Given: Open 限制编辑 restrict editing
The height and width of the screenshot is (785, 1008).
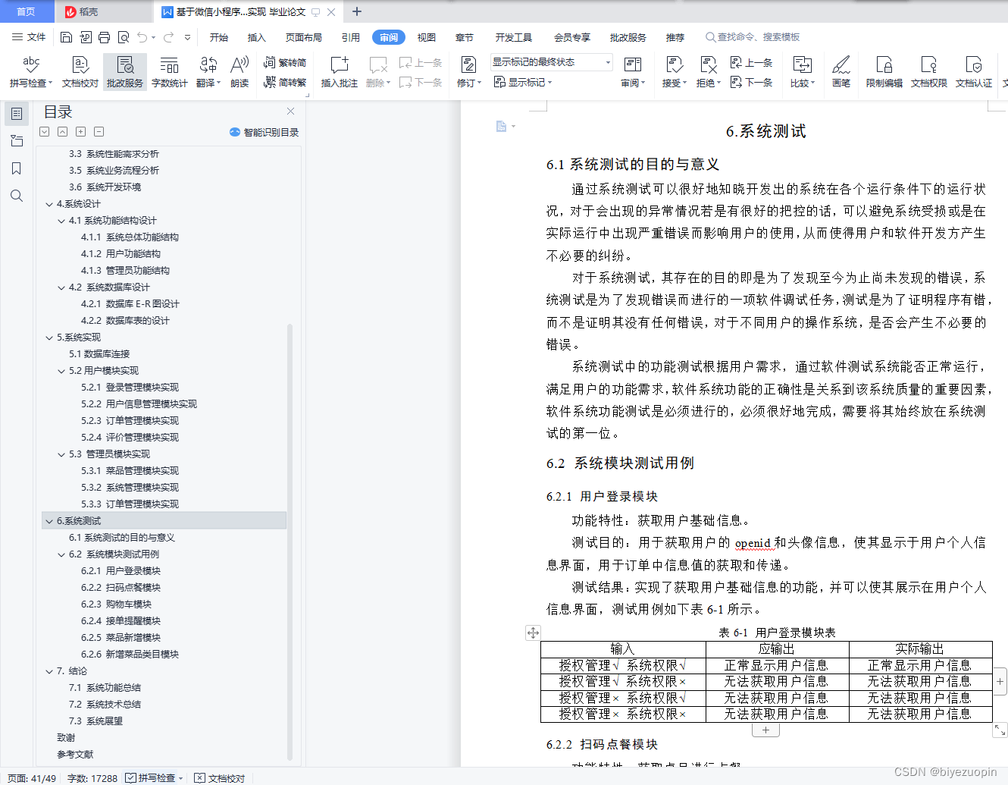Looking at the screenshot, I should (884, 72).
